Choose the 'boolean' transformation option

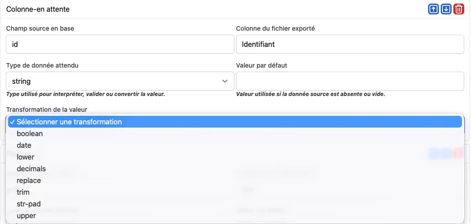click(30, 134)
